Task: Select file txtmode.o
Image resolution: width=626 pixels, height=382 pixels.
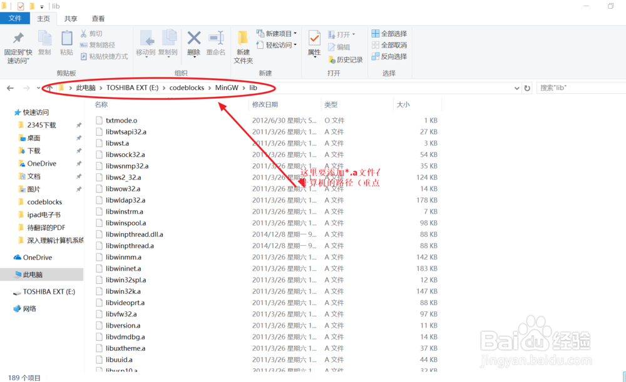Action: pos(121,121)
